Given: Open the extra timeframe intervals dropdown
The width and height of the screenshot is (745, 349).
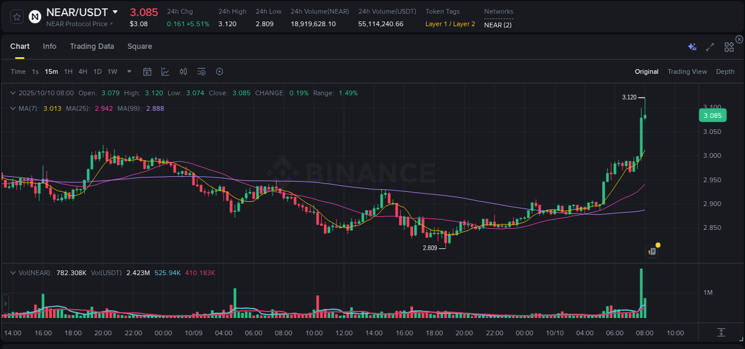Looking at the screenshot, I should (x=128, y=71).
